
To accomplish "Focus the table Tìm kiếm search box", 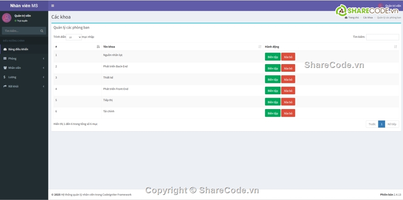I will (383, 37).
